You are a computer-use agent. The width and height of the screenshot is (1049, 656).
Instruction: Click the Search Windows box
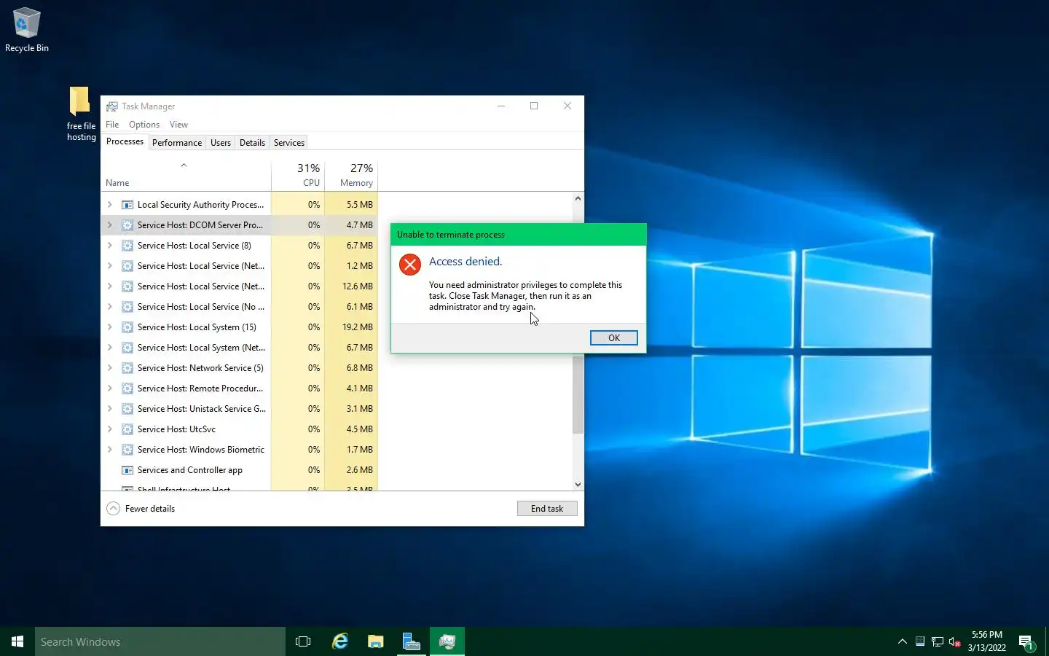[160, 641]
